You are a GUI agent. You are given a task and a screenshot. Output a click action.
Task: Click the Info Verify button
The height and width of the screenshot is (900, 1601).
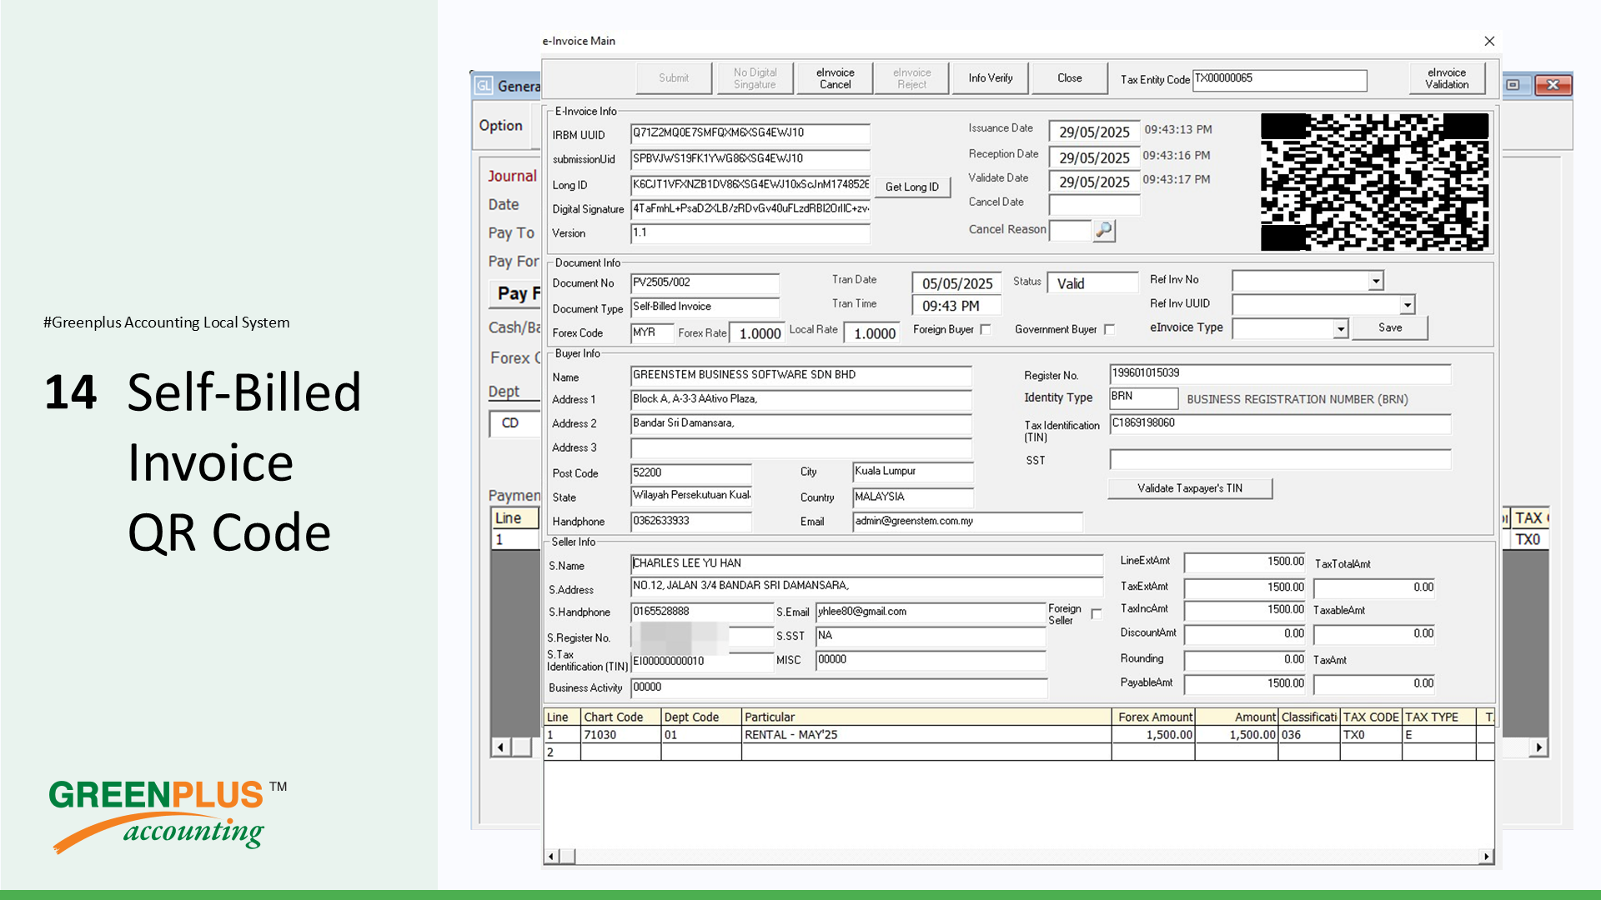(991, 78)
